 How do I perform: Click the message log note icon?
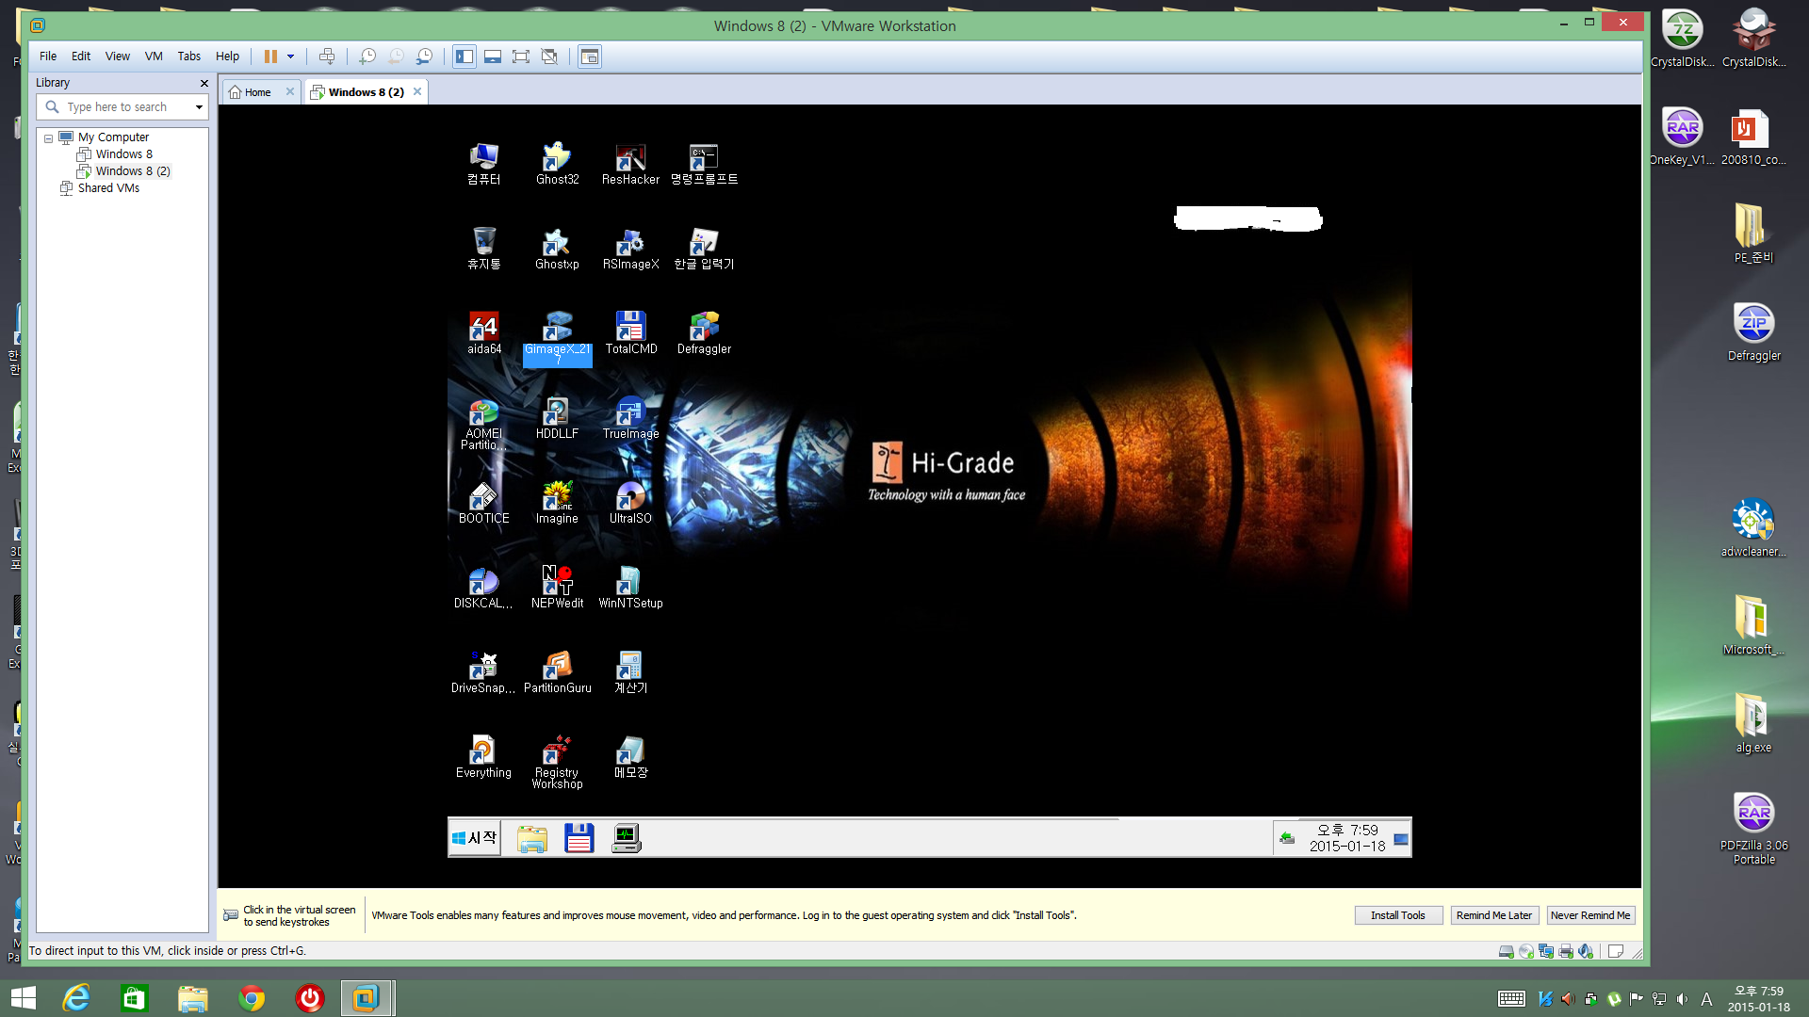(1615, 951)
